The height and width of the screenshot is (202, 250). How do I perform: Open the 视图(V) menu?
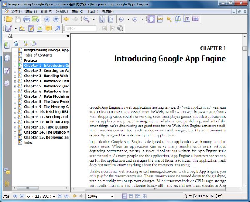pos(46,12)
